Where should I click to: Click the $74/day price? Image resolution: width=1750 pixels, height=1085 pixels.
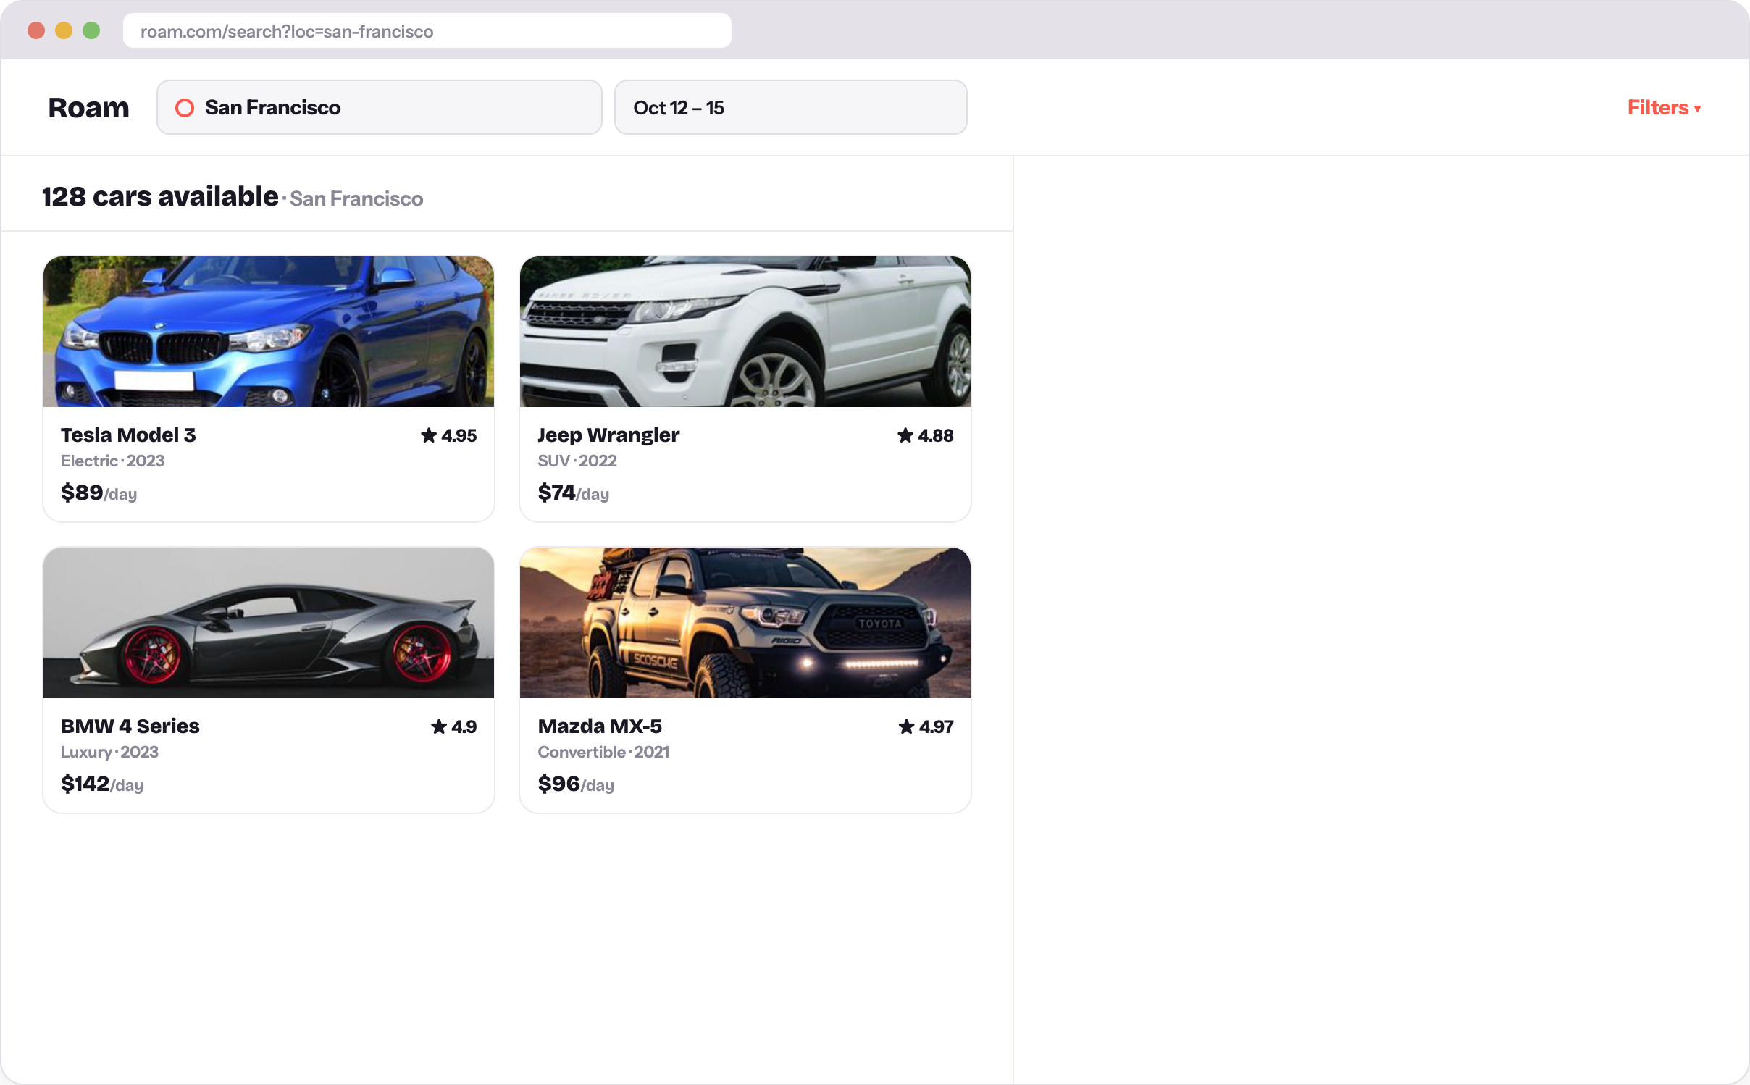coord(574,493)
